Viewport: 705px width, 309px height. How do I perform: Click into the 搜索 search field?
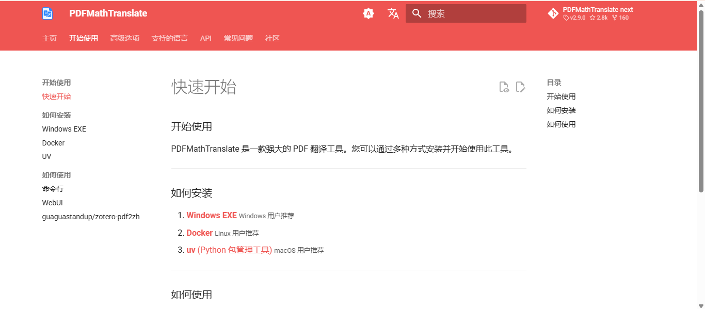(466, 13)
